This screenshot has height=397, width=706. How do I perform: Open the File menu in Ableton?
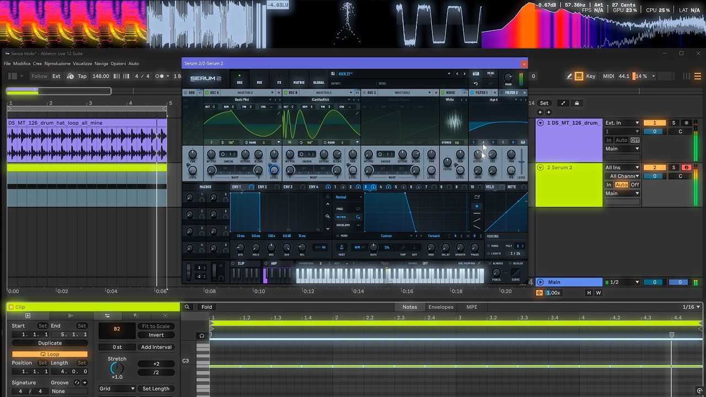pos(7,63)
